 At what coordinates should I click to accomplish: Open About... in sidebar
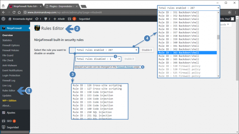tap(7, 105)
